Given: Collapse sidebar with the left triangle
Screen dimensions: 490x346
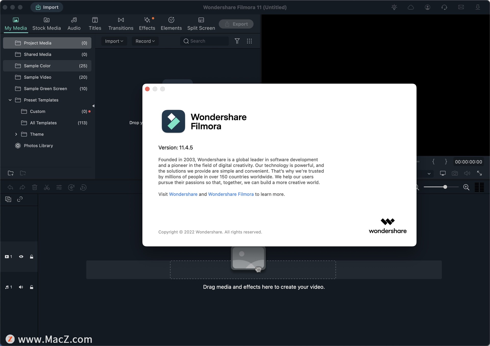Looking at the screenshot, I should pos(93,106).
